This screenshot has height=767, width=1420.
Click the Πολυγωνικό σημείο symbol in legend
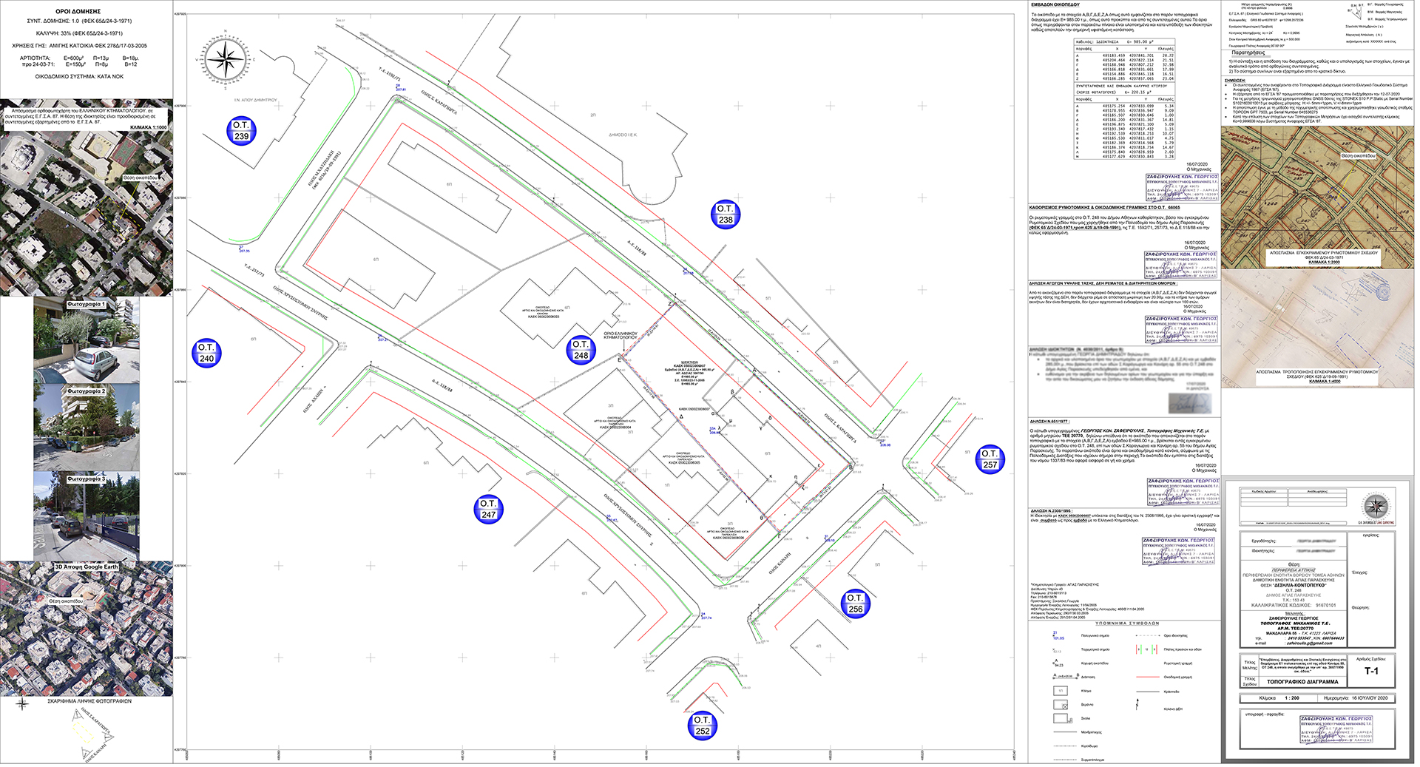[1058, 635]
